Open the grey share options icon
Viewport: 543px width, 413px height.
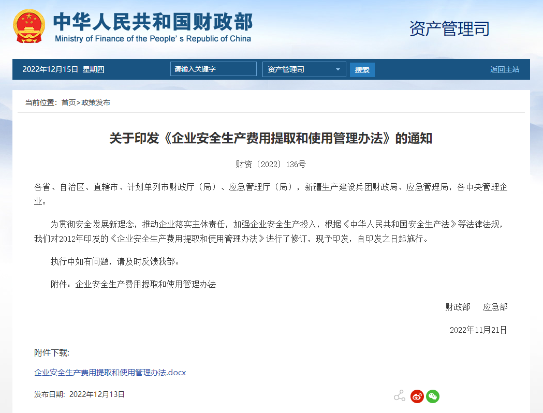399,394
